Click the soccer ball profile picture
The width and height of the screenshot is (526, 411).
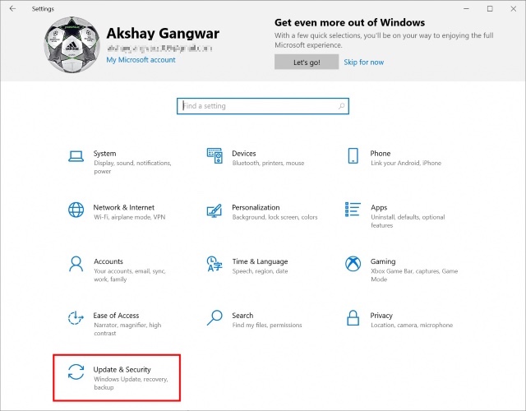point(72,44)
